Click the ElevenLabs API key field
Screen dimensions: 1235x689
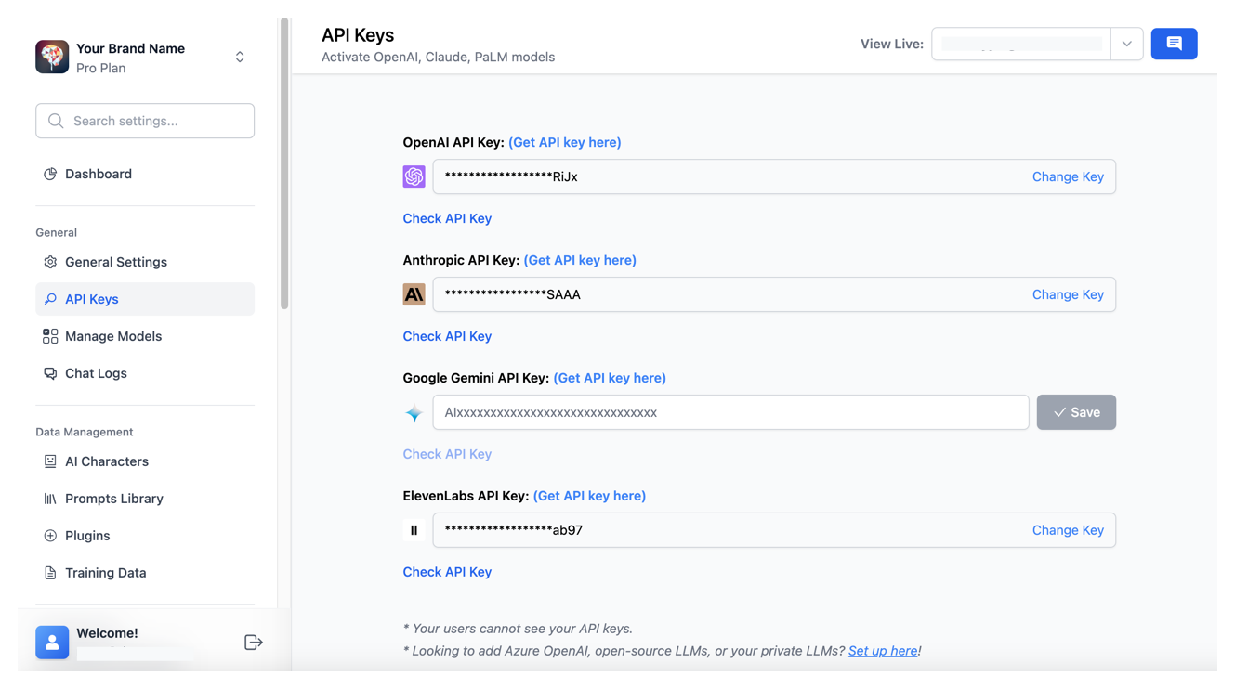click(x=774, y=530)
